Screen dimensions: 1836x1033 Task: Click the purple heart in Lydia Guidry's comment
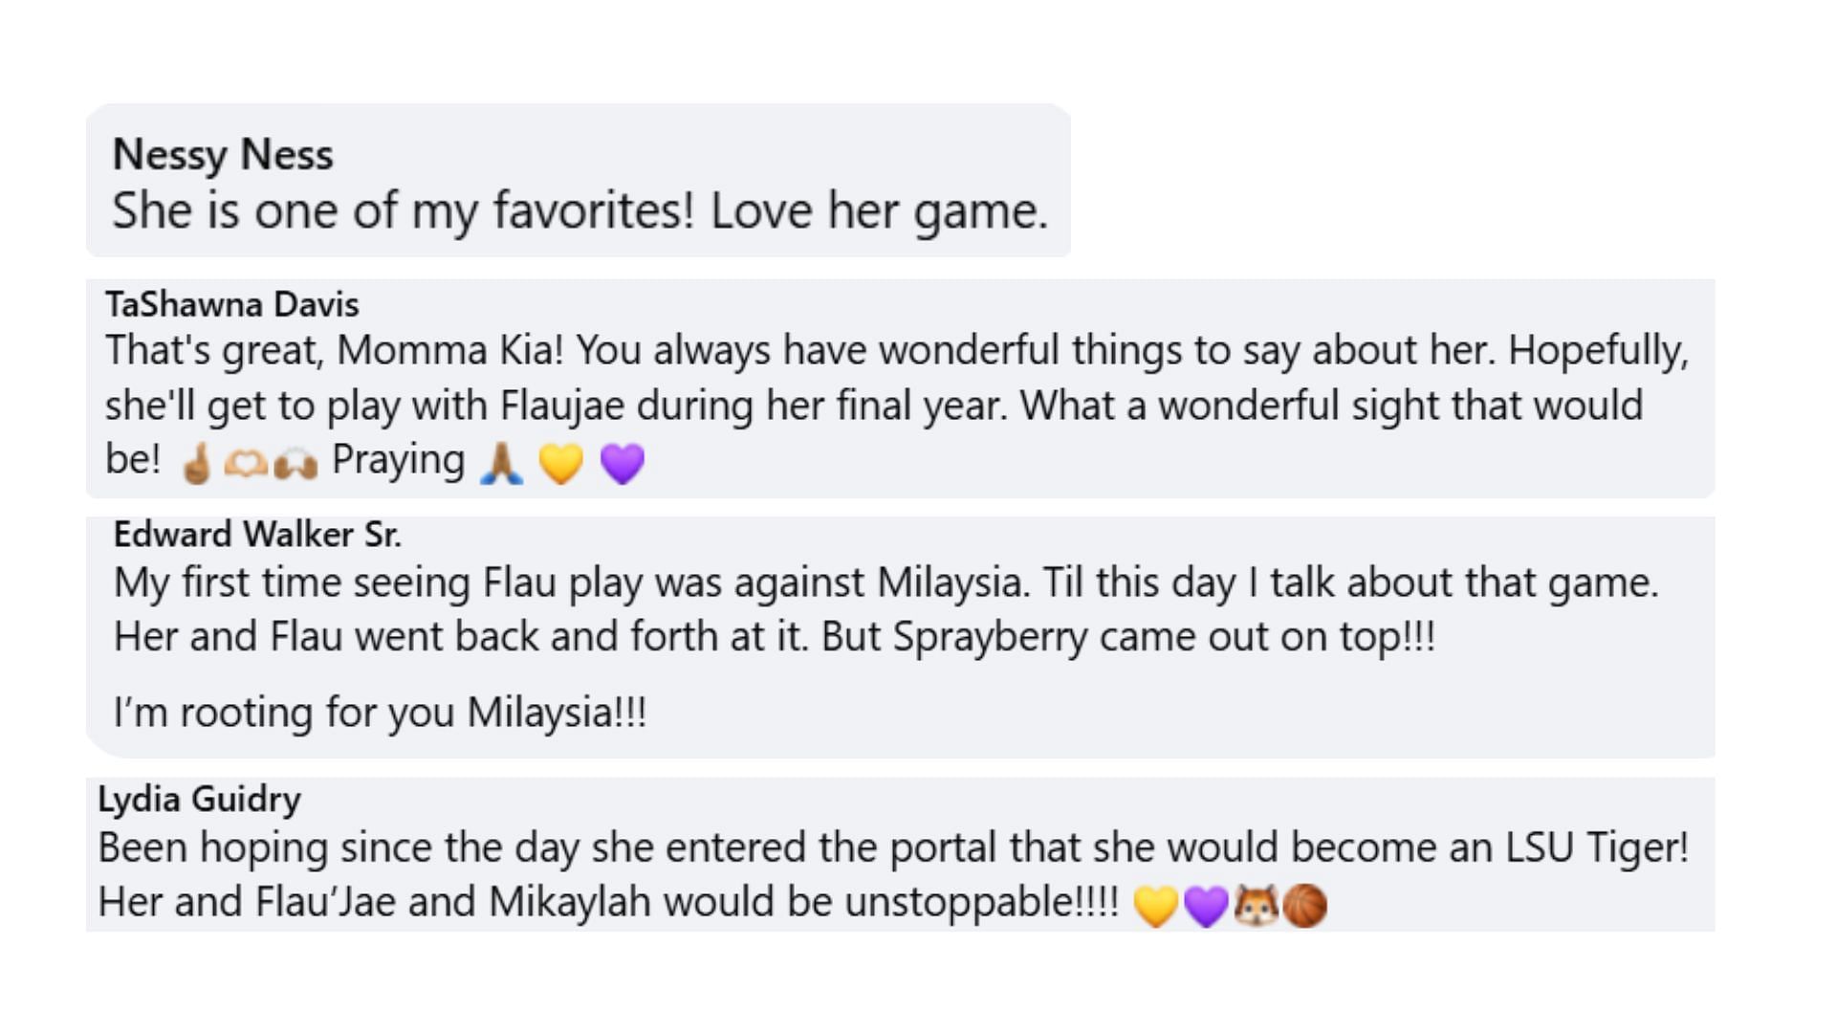(x=1205, y=905)
